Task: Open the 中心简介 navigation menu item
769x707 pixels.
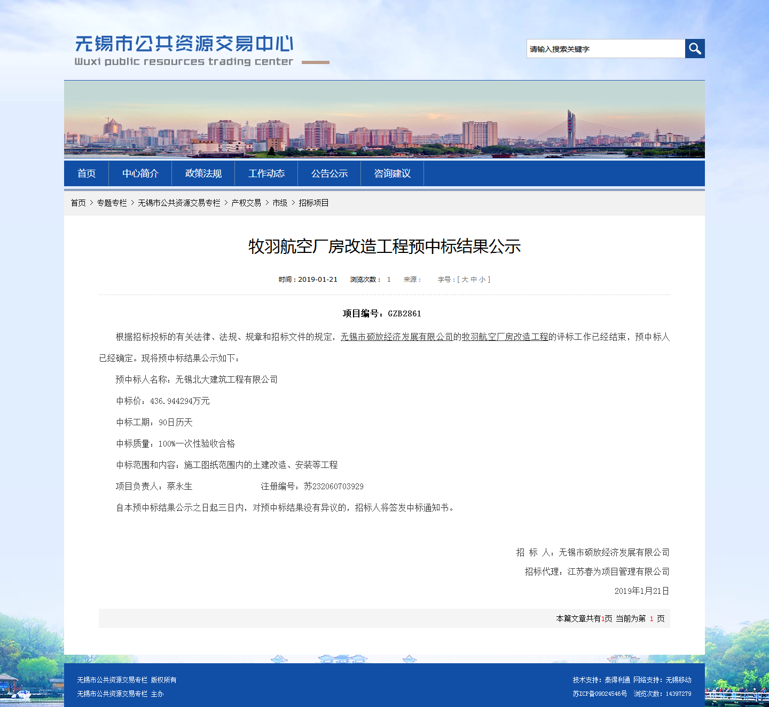Action: point(140,173)
